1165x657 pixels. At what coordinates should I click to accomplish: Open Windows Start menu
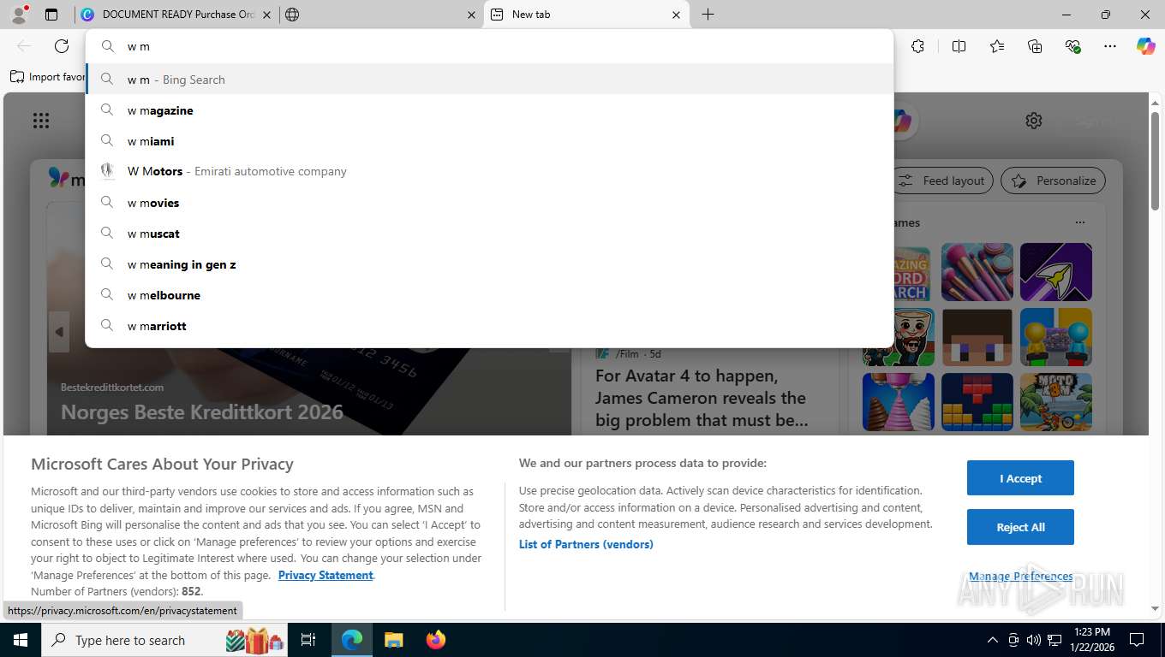[20, 640]
